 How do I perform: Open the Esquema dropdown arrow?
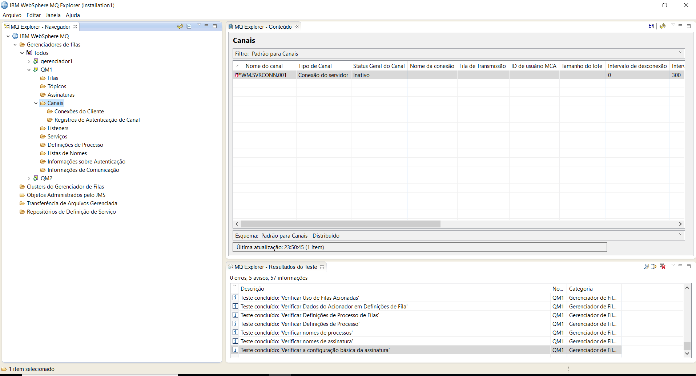click(x=681, y=234)
